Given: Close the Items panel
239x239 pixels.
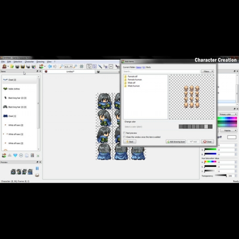Looking at the screenshot, I should coord(40,71).
